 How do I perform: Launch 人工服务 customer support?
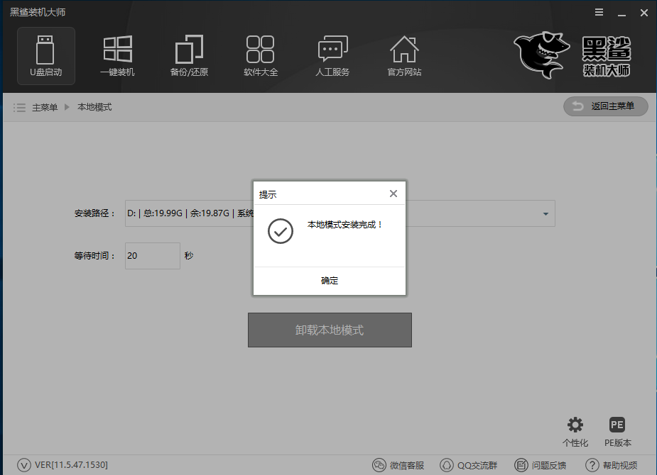pos(332,55)
